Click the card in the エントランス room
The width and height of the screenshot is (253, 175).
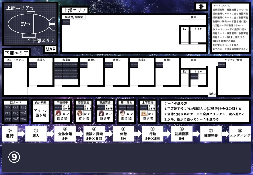click(x=8, y=65)
